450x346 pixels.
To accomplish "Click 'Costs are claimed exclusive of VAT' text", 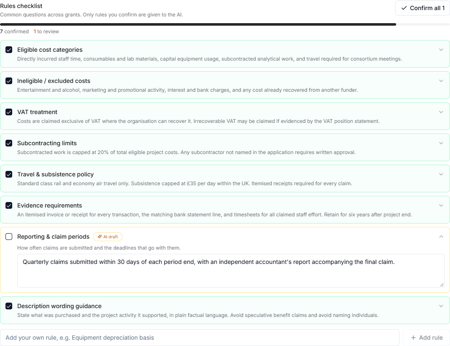I will [x=199, y=121].
